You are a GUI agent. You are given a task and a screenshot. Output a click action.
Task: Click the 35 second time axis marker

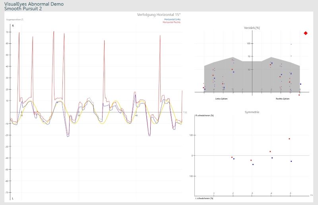coord(79,115)
